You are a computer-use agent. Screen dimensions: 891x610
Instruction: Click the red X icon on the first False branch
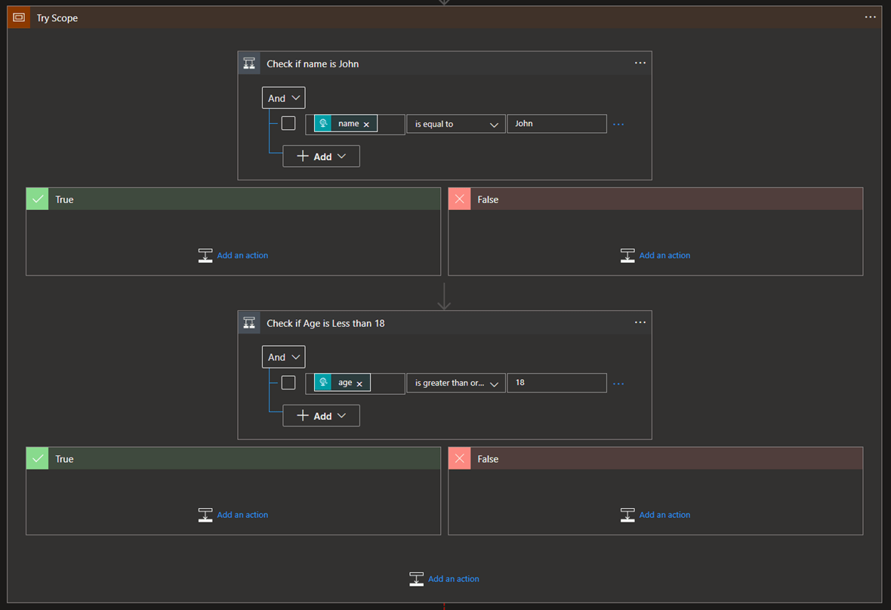[459, 199]
